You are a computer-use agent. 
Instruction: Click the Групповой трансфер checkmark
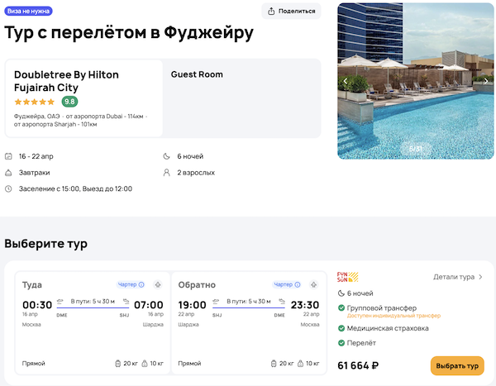tap(342, 308)
